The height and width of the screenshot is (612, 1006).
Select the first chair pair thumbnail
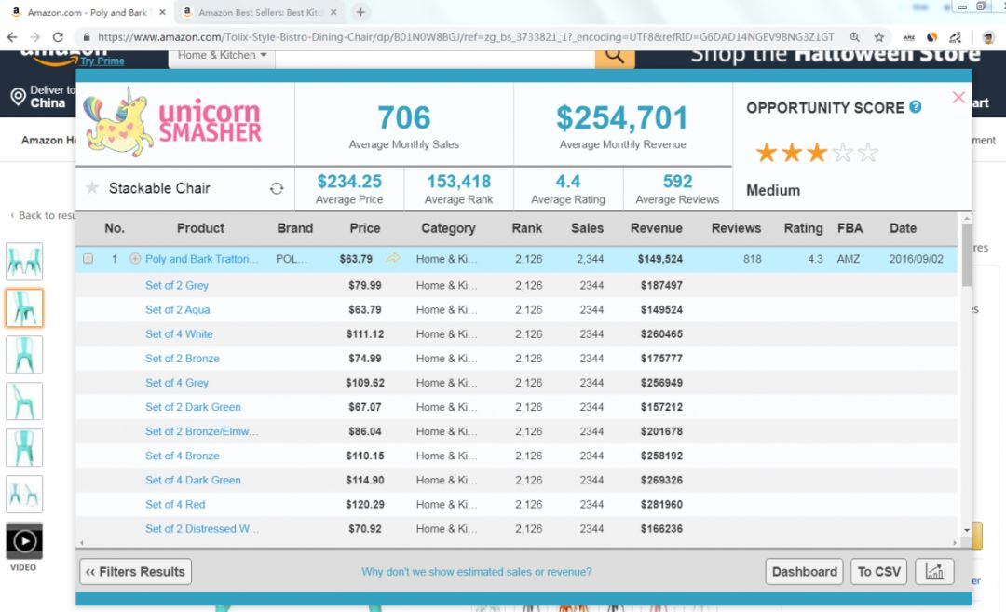coord(24,261)
